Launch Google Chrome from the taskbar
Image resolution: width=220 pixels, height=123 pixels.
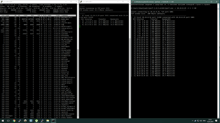14,121
